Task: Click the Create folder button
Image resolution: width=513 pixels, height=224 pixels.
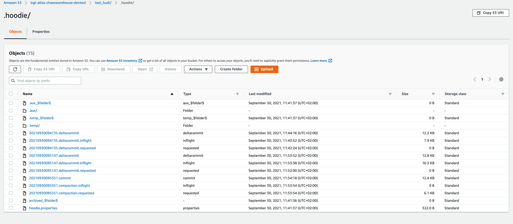Action: point(231,69)
